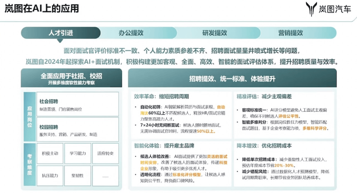Image resolution: width=357 pixels, height=193 pixels.
Task: Click the 降低单次招聘成本 bullet text
Action: [258, 160]
